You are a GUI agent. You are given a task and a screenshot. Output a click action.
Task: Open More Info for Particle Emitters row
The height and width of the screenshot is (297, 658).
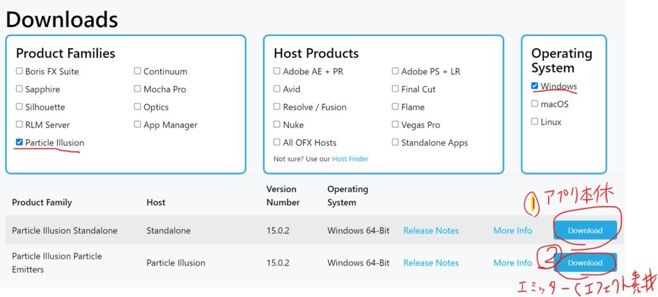pos(512,262)
